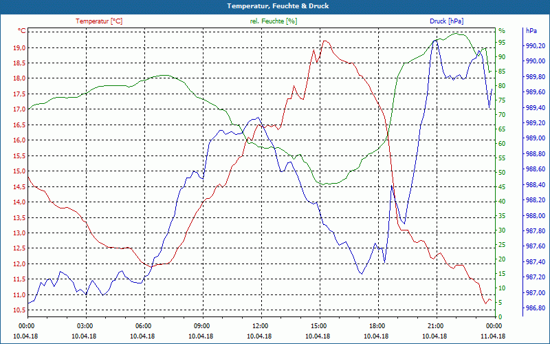Viewport: 550px width, 344px height.
Task: Click the '14,5' temperature axis value
Action: (x=19, y=186)
